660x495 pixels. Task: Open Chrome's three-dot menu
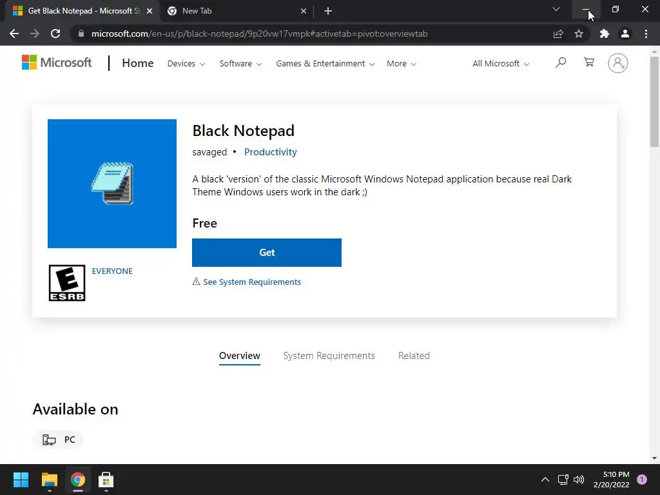pos(646,34)
